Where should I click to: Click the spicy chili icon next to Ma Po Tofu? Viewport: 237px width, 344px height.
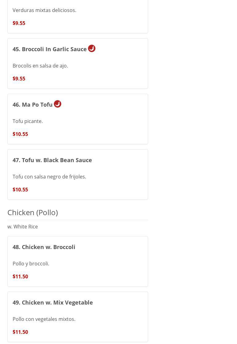point(58,104)
